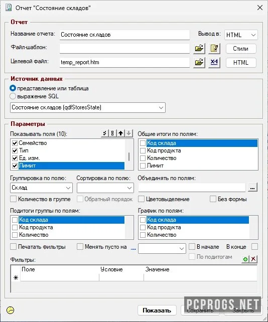The width and height of the screenshot is (268, 322).
Task: Add a new filter with green plus
Action: pyautogui.click(x=245, y=259)
